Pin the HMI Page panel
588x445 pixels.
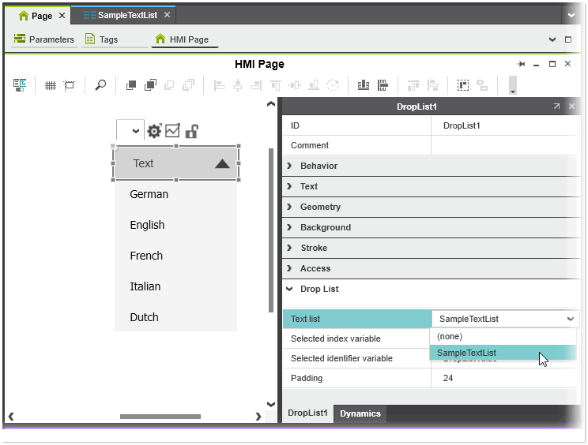521,65
